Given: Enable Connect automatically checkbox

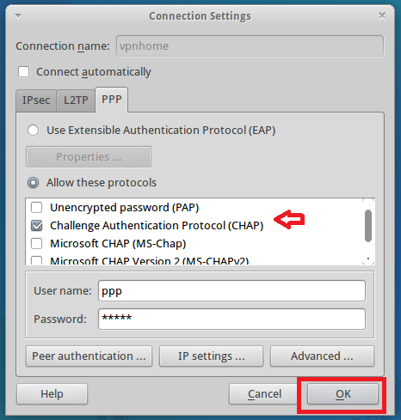Looking at the screenshot, I should 23,72.
